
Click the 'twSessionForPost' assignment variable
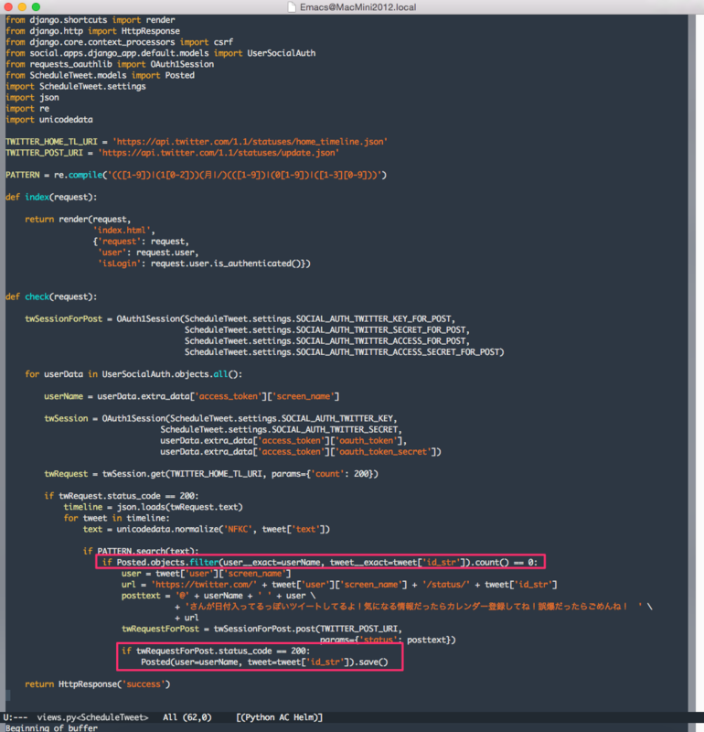point(63,319)
